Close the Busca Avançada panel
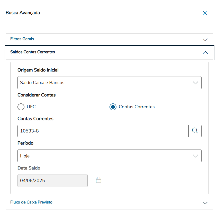218x213 pixels. click(205, 13)
